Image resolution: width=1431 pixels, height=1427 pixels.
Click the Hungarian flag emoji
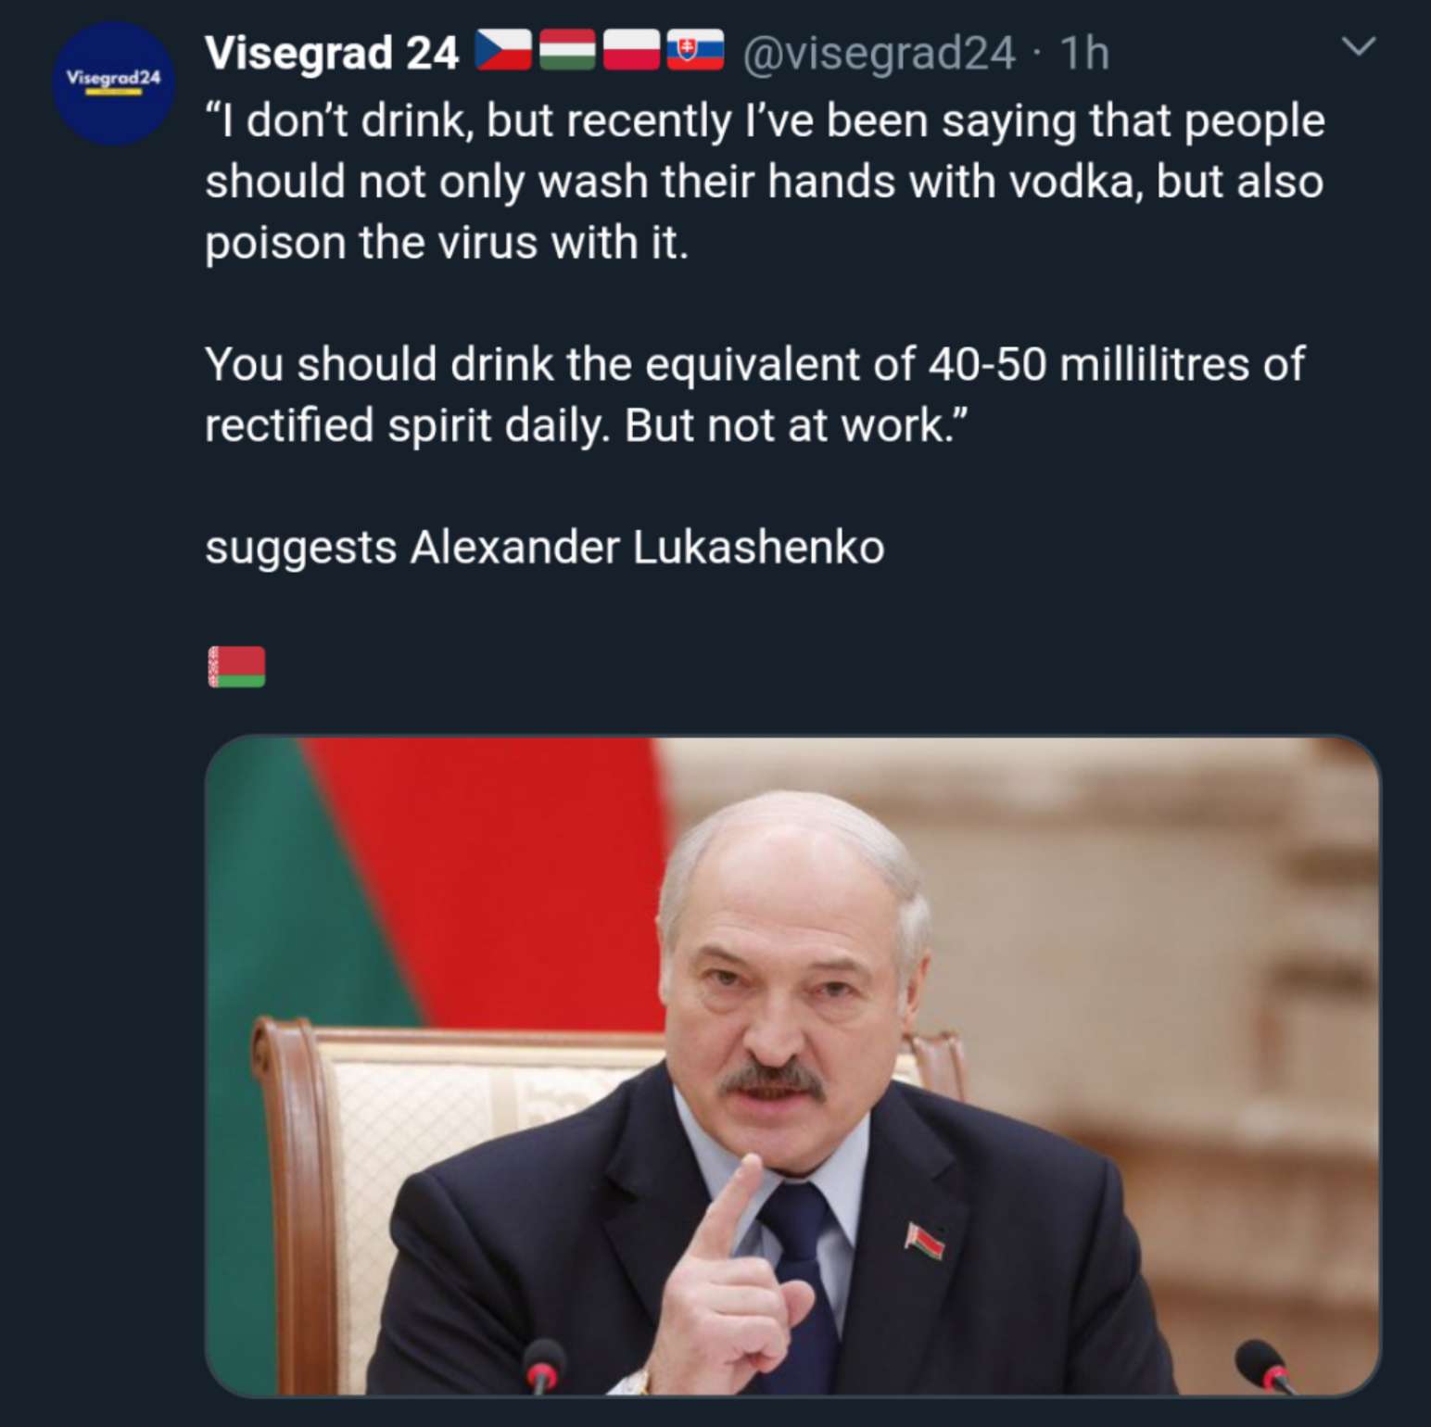(x=567, y=52)
